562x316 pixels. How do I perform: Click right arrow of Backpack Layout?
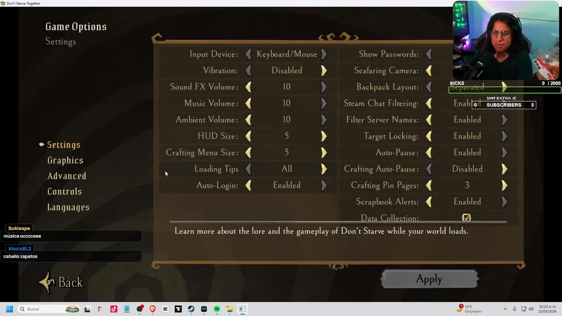point(504,87)
